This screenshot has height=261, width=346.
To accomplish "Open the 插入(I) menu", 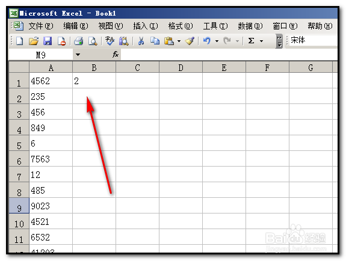I will coord(146,26).
